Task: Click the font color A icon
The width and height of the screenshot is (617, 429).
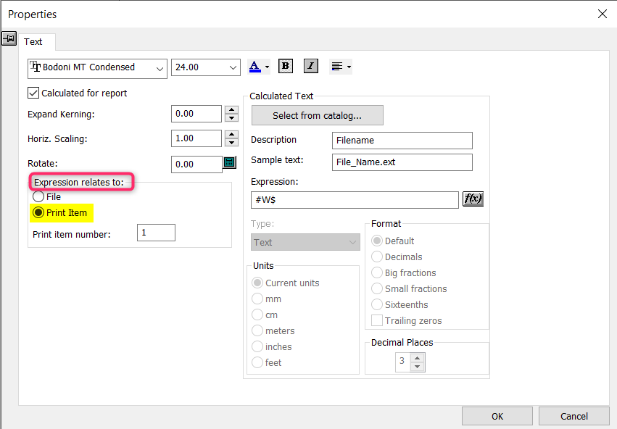Action: coord(256,66)
